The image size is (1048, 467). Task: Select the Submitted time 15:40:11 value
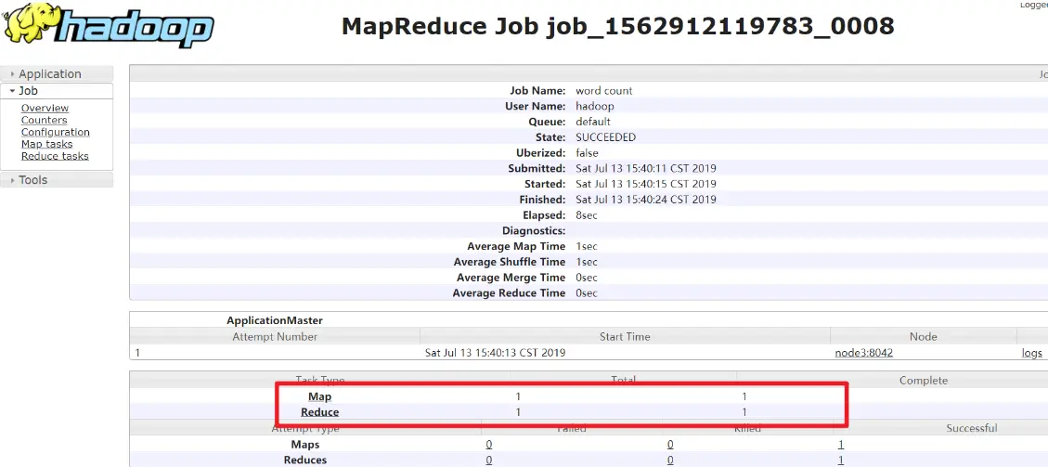646,168
